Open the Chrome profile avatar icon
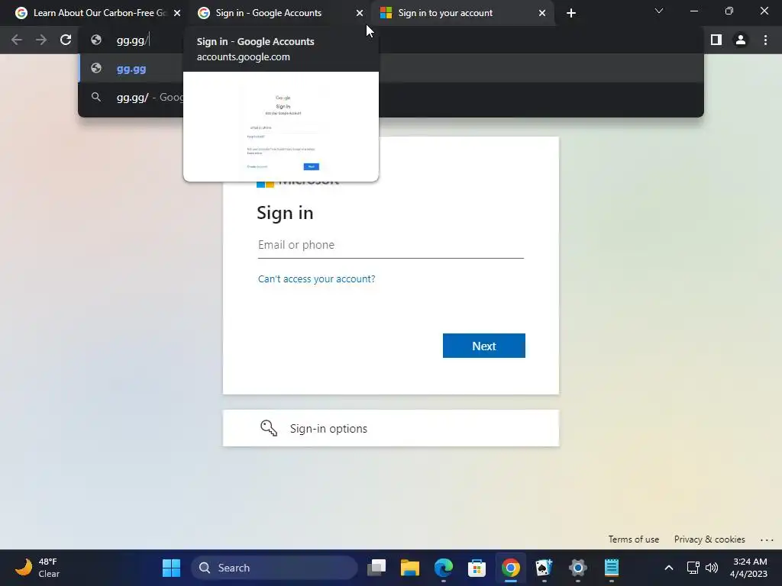Screen dimensions: 782x586 point(741,40)
